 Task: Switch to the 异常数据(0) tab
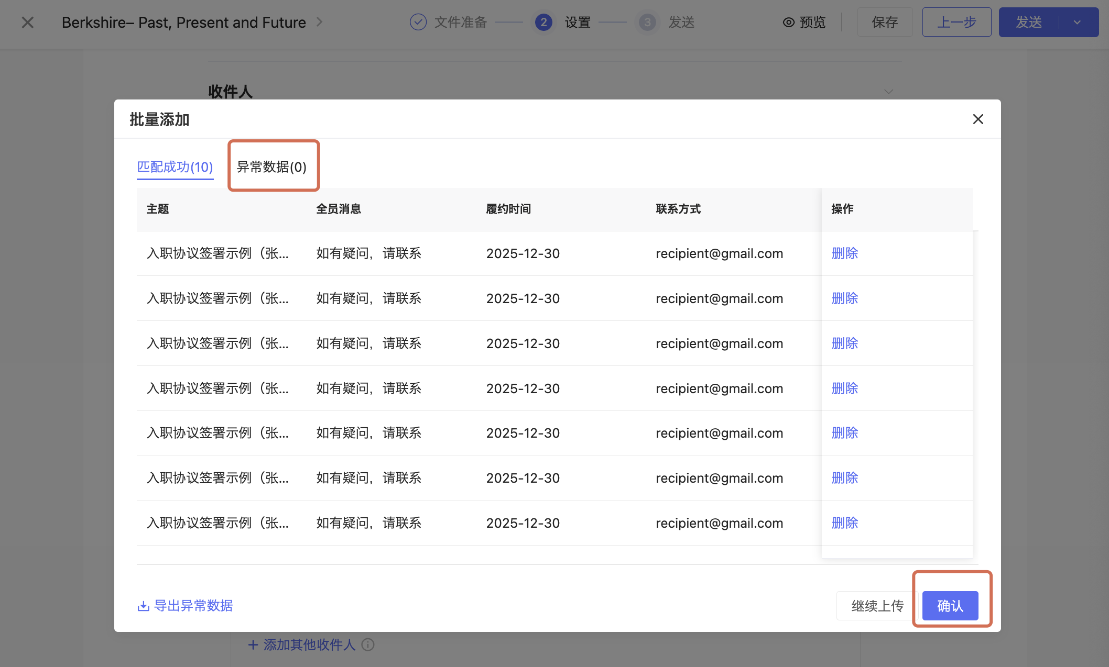tap(271, 167)
